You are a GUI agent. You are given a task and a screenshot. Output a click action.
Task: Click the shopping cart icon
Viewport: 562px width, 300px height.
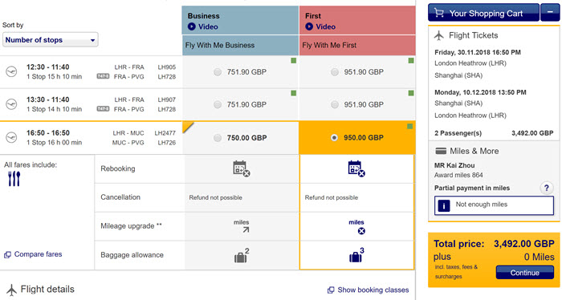click(439, 14)
